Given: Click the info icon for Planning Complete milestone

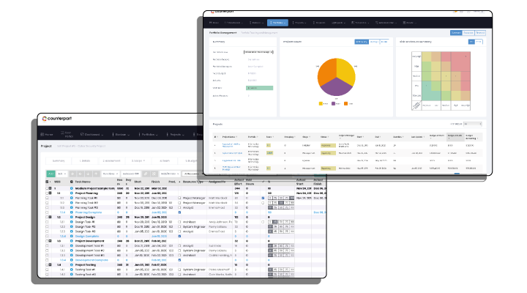Looking at the screenshot, I should coord(71,212).
